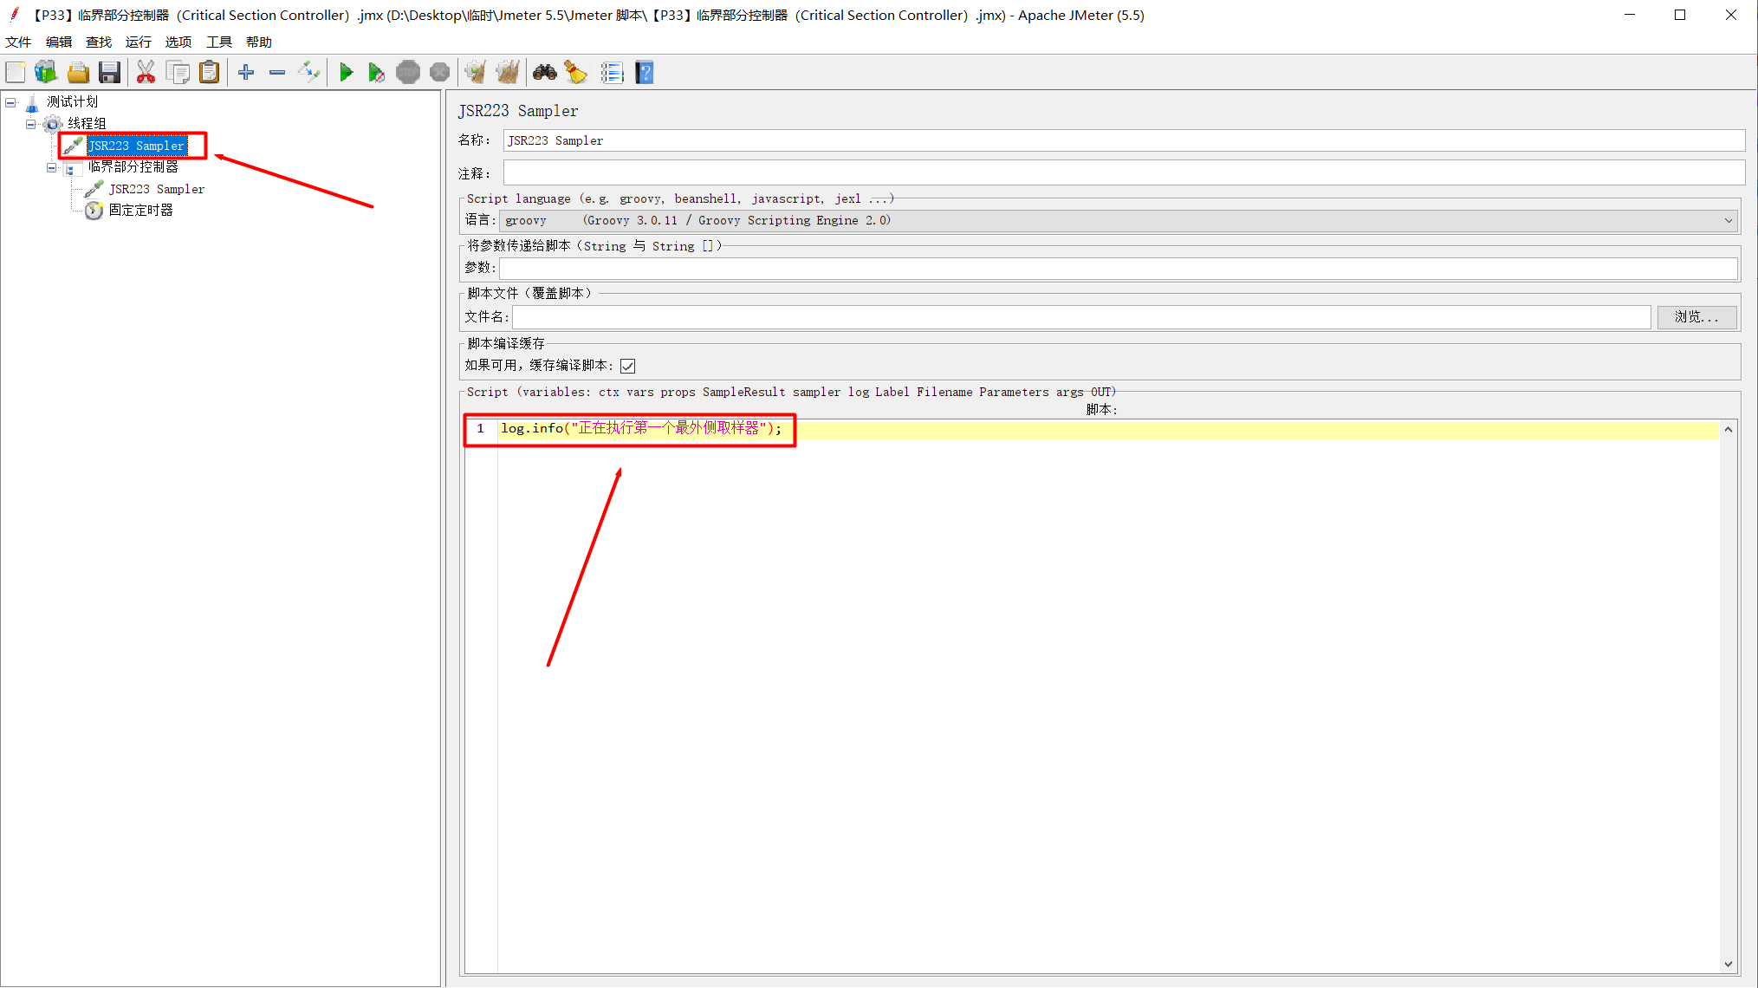This screenshot has height=988, width=1758.
Task: Open the Templates toolbar icon
Action: pos(46,73)
